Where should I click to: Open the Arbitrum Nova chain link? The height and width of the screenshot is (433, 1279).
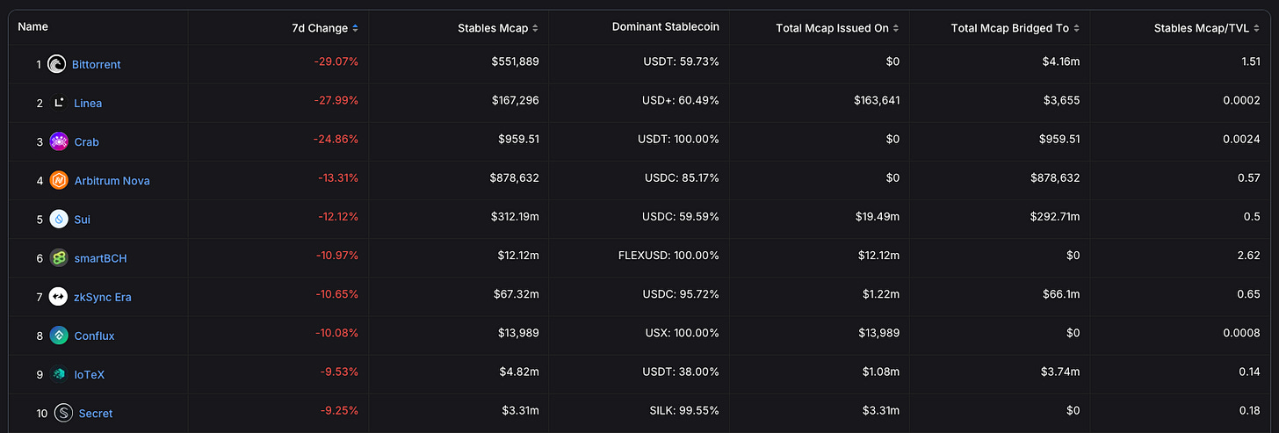[112, 180]
